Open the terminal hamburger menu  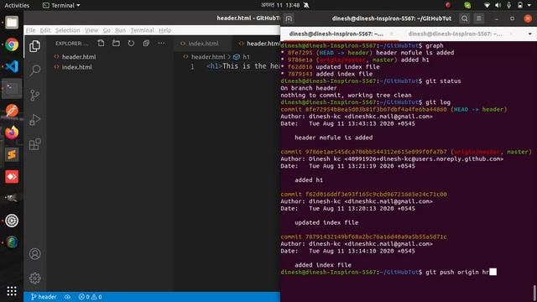coord(479,18)
